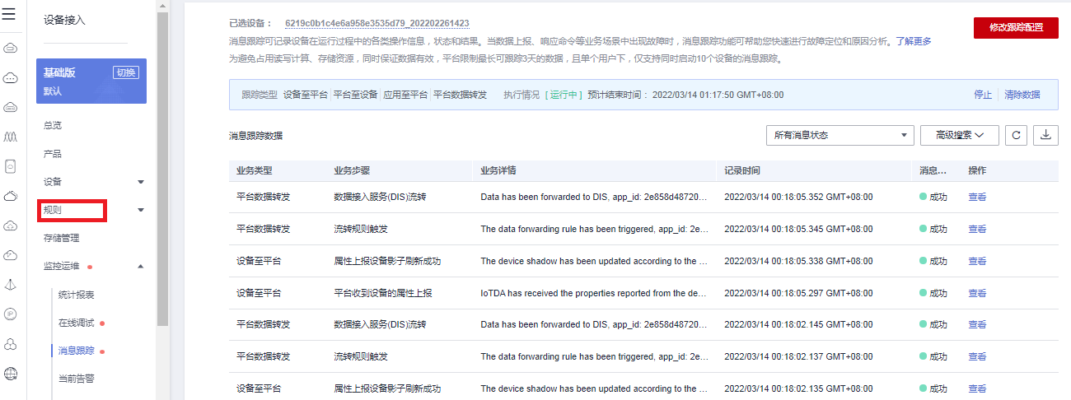Click the 设备接入 sidebar title
Viewport: 1071px width, 400px height.
coord(64,20)
